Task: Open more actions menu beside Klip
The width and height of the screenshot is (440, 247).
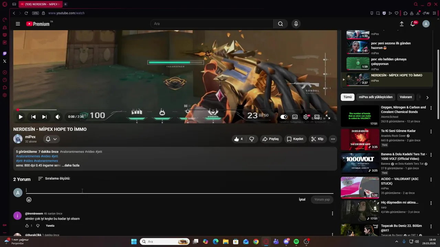Action: pos(333,139)
